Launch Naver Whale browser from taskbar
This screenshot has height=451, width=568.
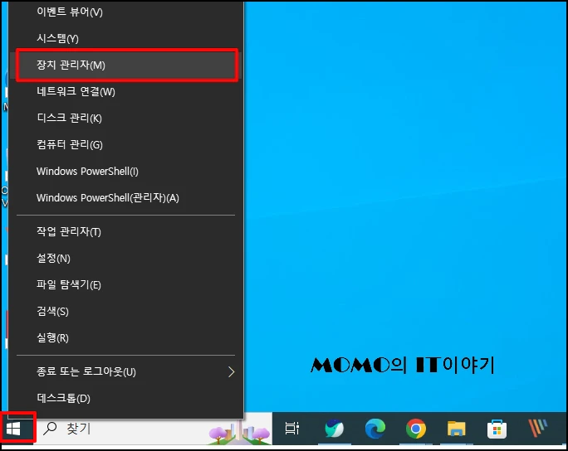[334, 429]
